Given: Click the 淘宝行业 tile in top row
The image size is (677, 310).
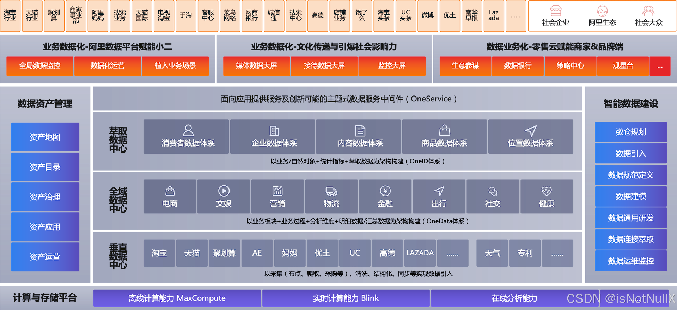Looking at the screenshot, I should click(x=10, y=16).
